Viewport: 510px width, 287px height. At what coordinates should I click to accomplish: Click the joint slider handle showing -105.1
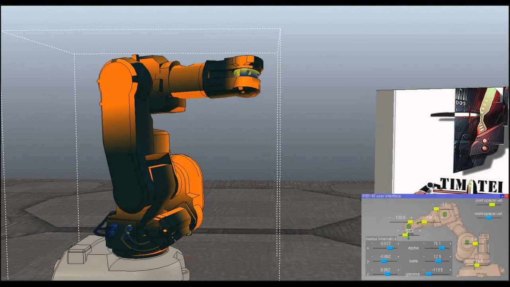click(424, 222)
